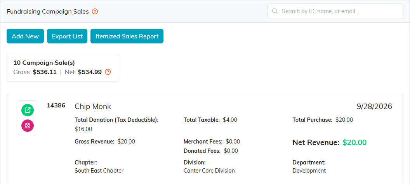Click the help icon next to Net $534.99

pos(108,72)
